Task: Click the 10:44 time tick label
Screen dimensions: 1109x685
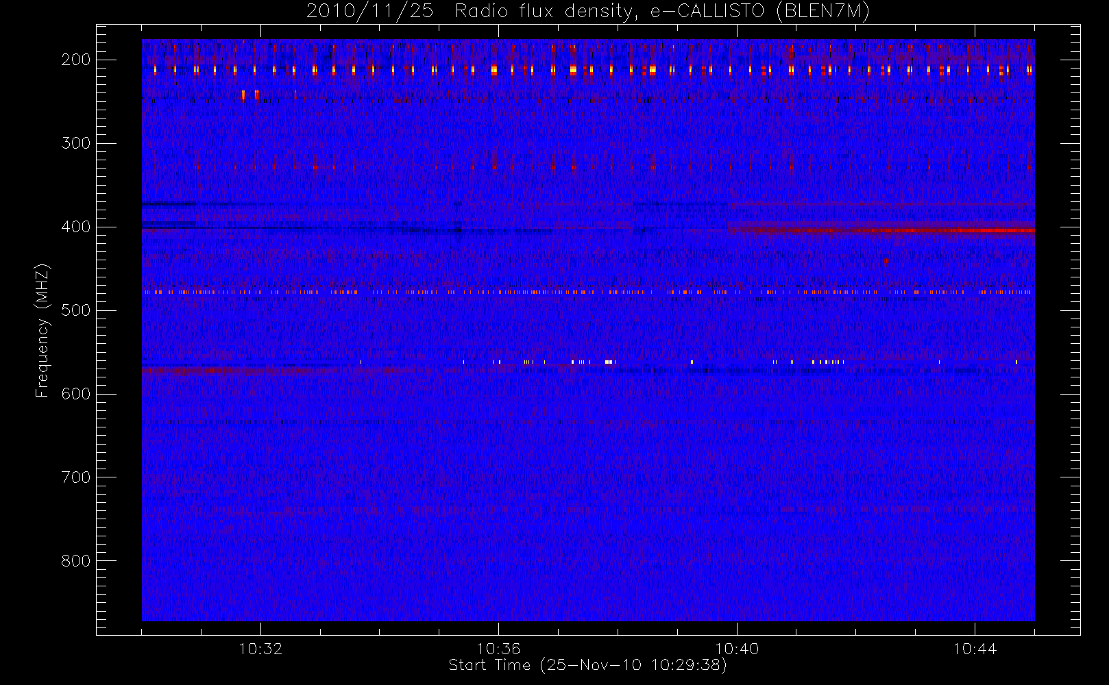Action: click(x=975, y=649)
